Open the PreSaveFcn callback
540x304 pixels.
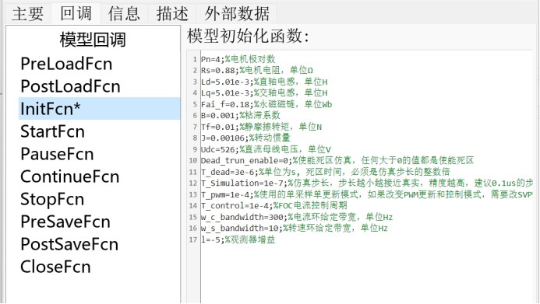point(65,222)
